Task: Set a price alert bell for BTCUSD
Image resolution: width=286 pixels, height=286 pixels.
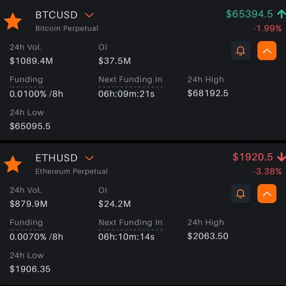Action: (x=240, y=51)
